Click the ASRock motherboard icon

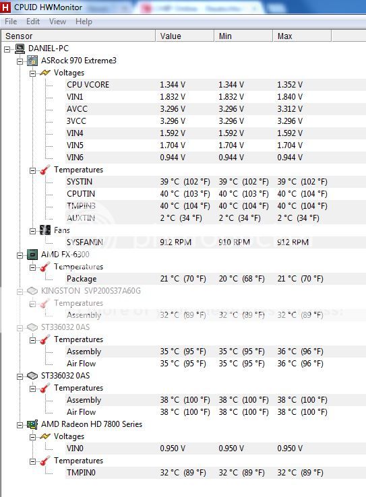[32, 61]
